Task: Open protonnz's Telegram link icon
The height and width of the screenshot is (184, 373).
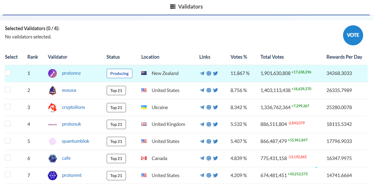Action: tap(202, 73)
